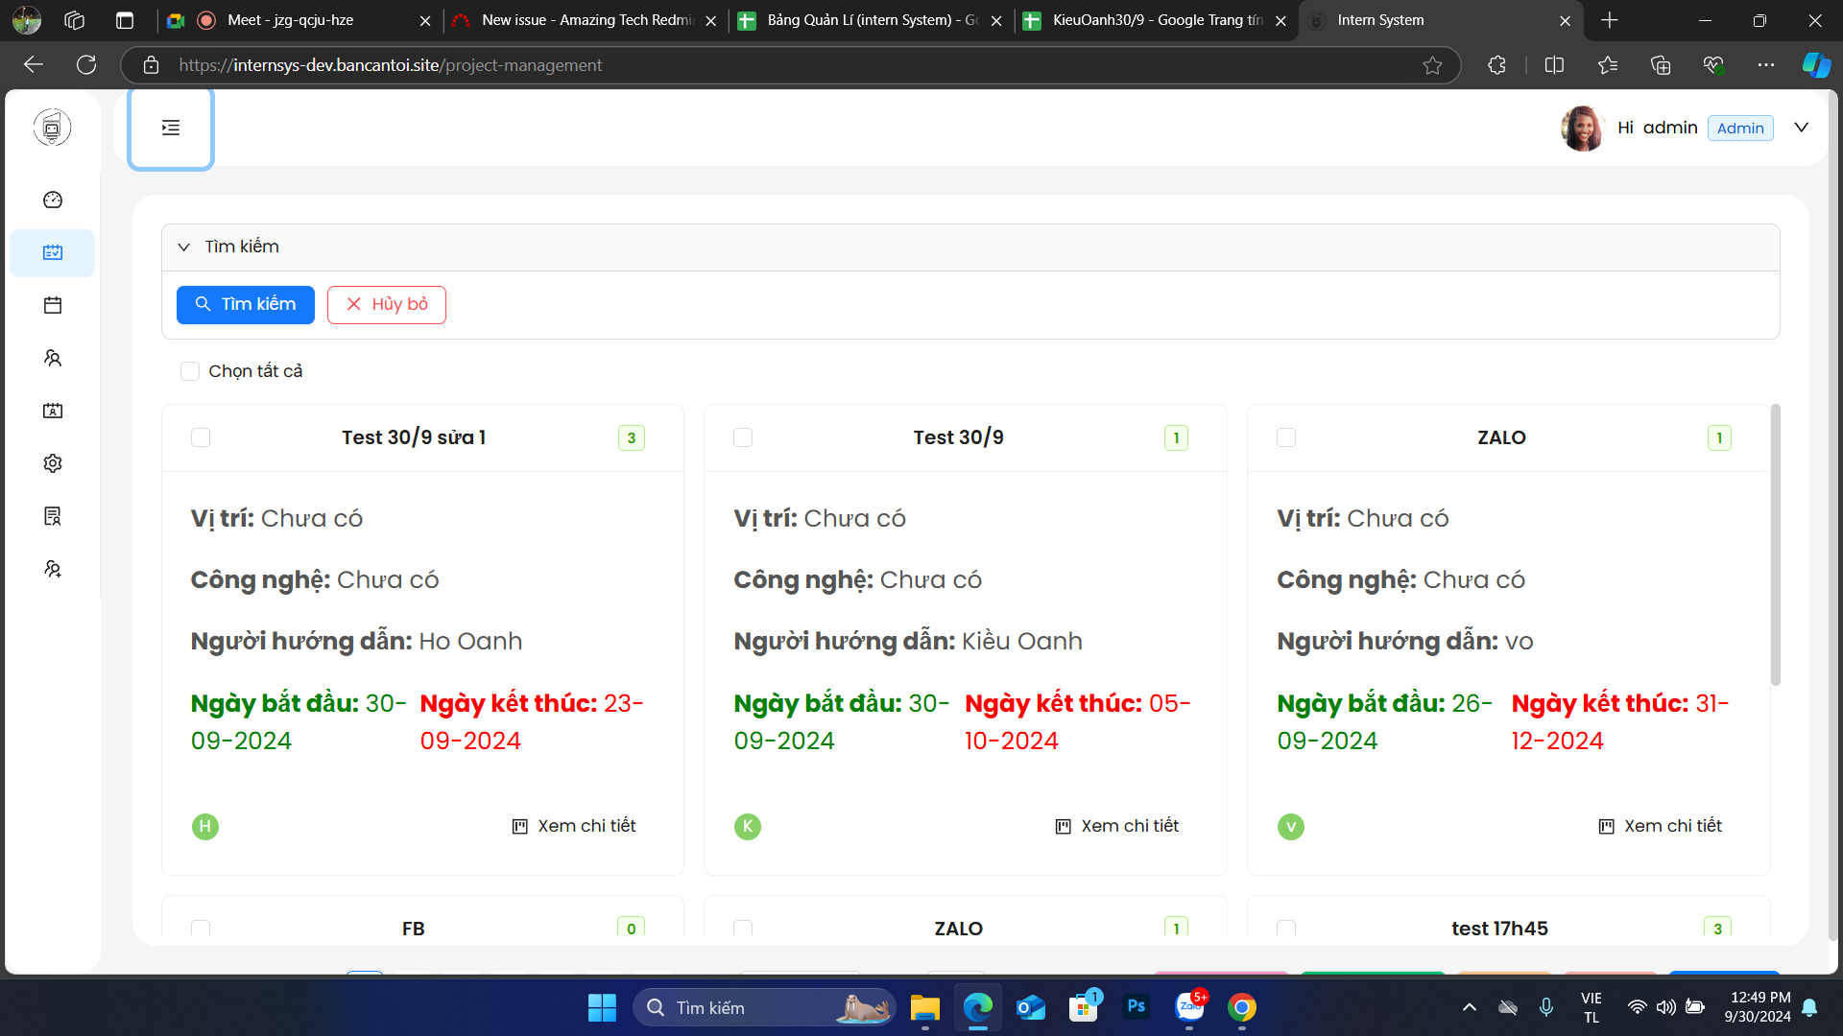Click the blue Tìm kiếm button
The width and height of the screenshot is (1843, 1036).
coord(246,304)
